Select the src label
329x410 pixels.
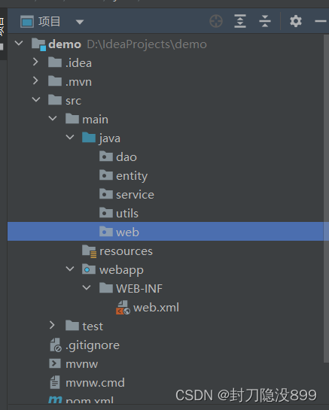(73, 101)
